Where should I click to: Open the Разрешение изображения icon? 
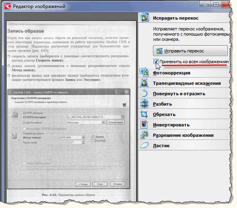click(x=144, y=135)
